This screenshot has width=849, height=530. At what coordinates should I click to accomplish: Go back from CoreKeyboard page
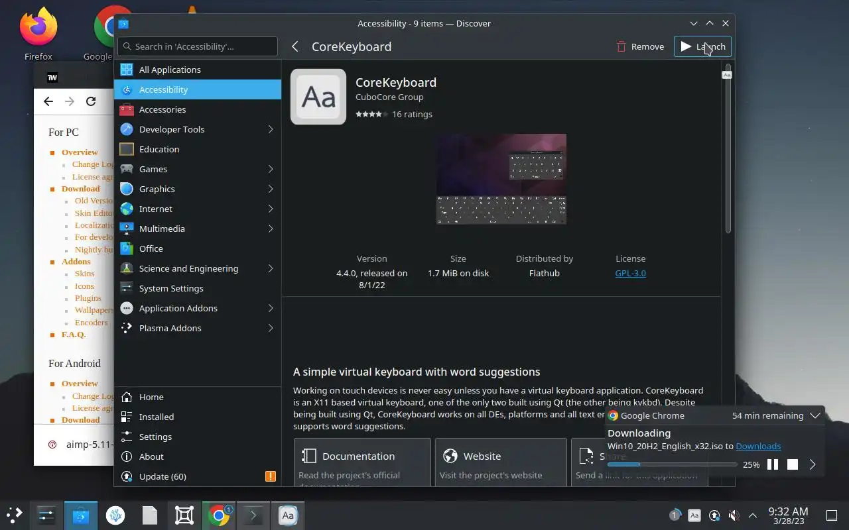[295, 46]
